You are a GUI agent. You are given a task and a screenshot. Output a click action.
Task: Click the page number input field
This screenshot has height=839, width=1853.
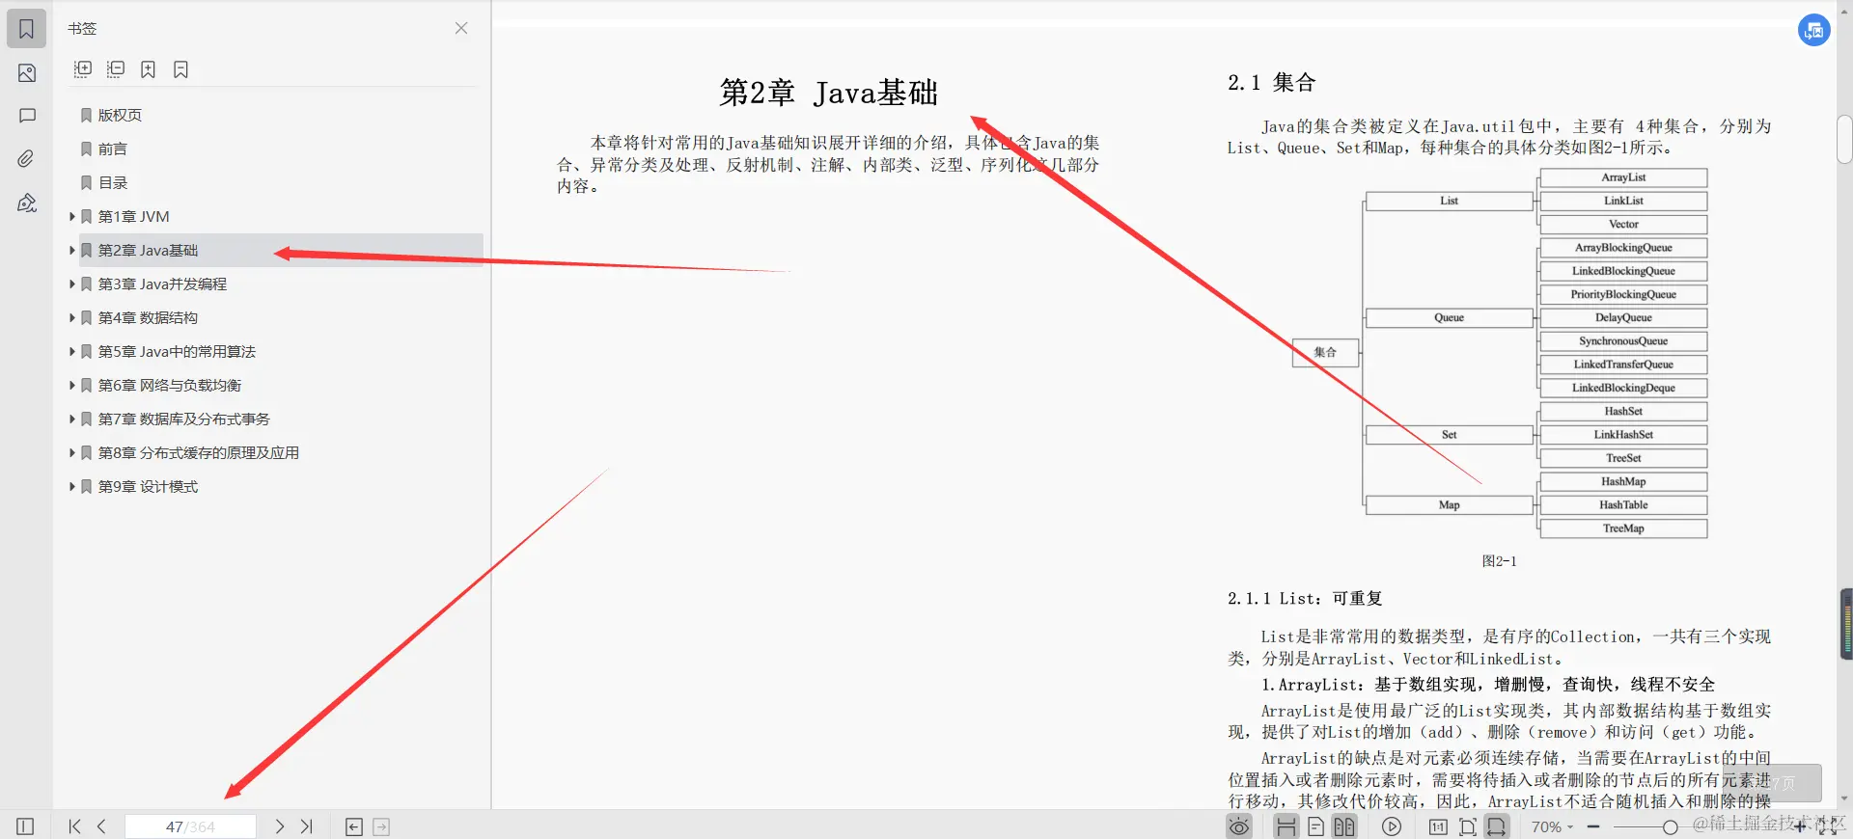(x=190, y=826)
